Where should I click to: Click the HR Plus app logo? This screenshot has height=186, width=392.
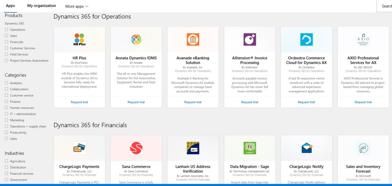click(x=79, y=40)
